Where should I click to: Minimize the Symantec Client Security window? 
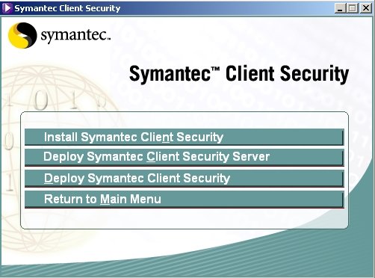click(340, 8)
